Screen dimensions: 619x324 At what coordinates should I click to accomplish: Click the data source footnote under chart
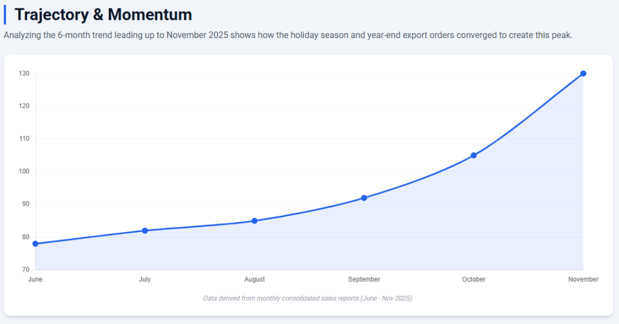(308, 298)
